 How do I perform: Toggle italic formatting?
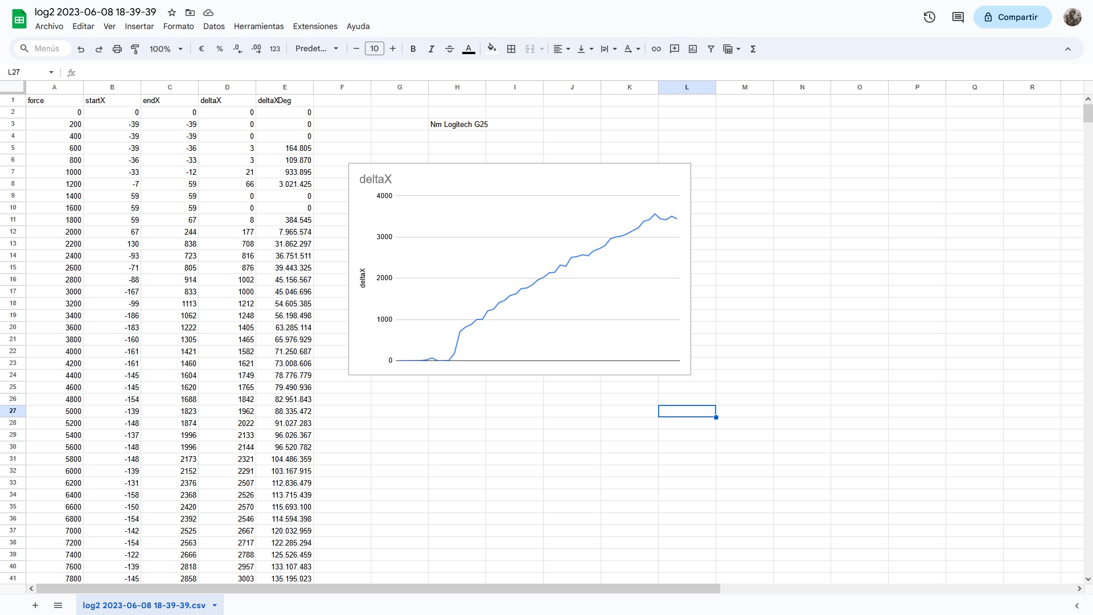click(432, 49)
